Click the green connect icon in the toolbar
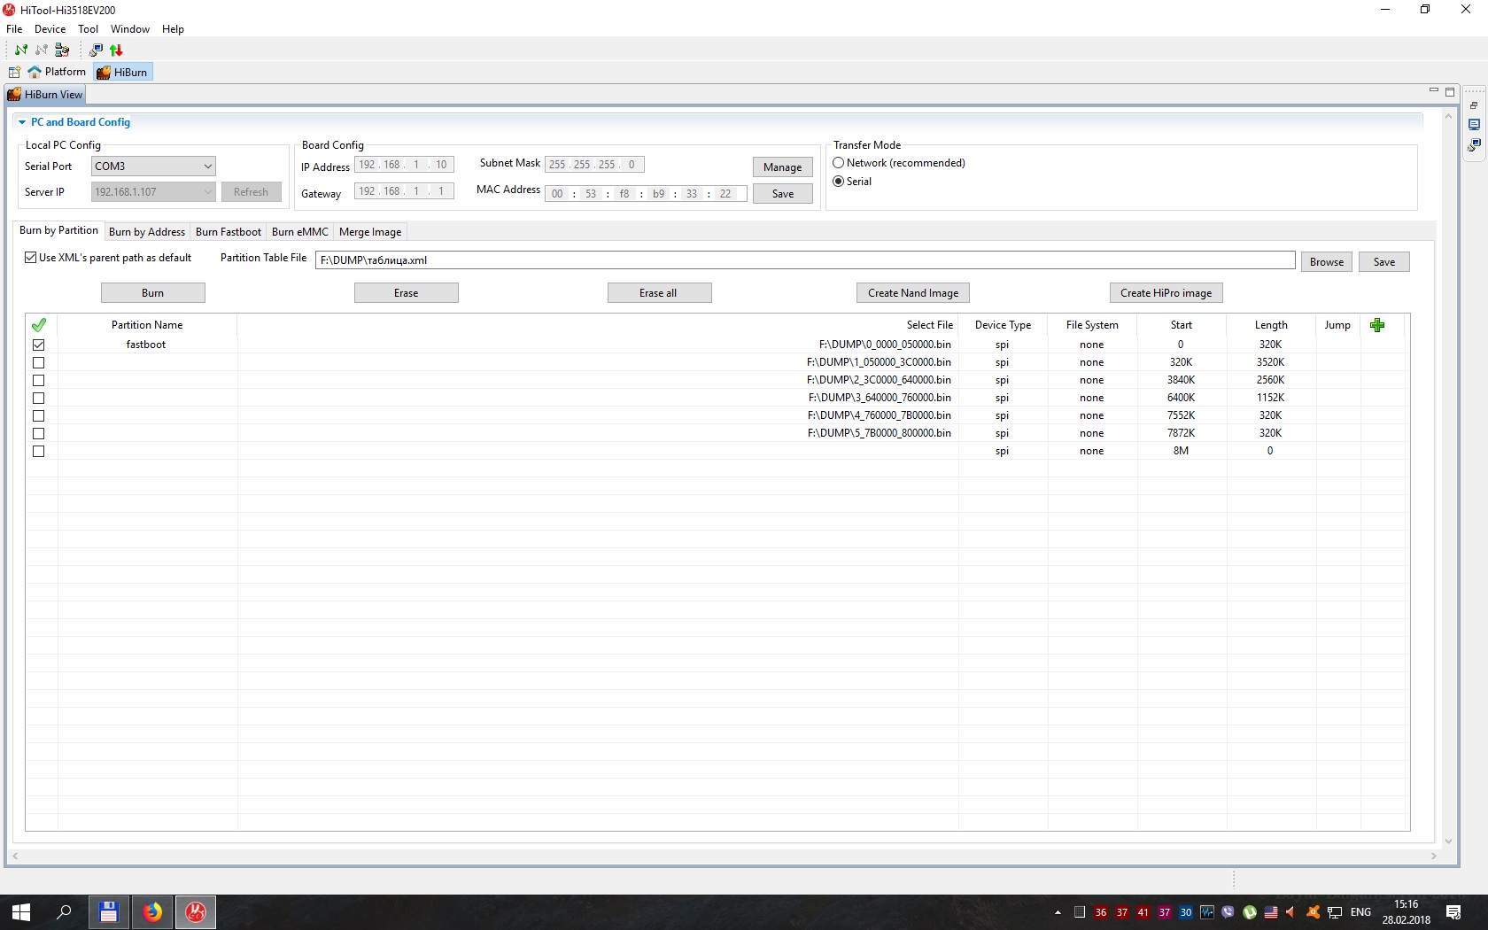Image resolution: width=1488 pixels, height=930 pixels. click(21, 50)
